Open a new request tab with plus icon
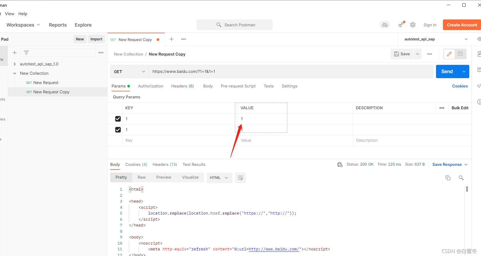 (172, 39)
